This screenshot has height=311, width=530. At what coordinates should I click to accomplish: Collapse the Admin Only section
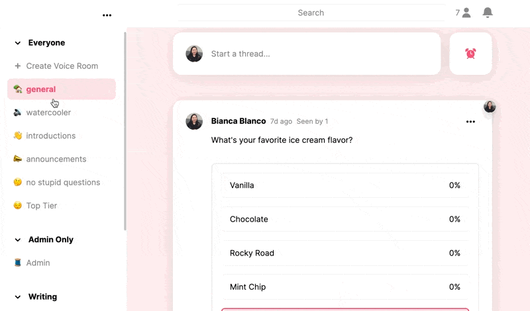click(x=18, y=240)
